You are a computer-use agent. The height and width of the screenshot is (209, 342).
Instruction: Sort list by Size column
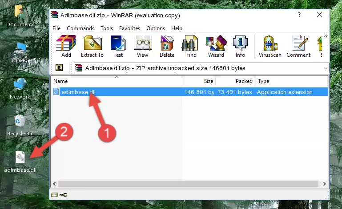click(199, 81)
